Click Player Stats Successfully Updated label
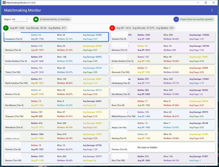This screenshot has height=167, width=219. coord(196,19)
